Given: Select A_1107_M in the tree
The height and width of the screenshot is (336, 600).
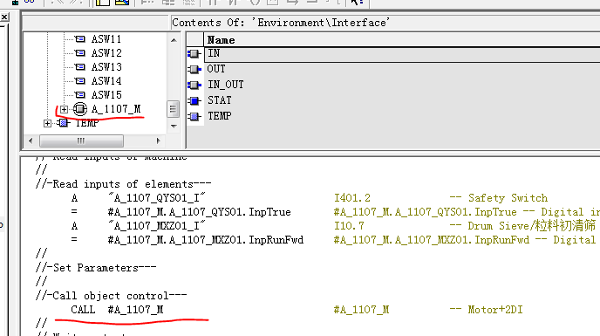Looking at the screenshot, I should click(116, 109).
